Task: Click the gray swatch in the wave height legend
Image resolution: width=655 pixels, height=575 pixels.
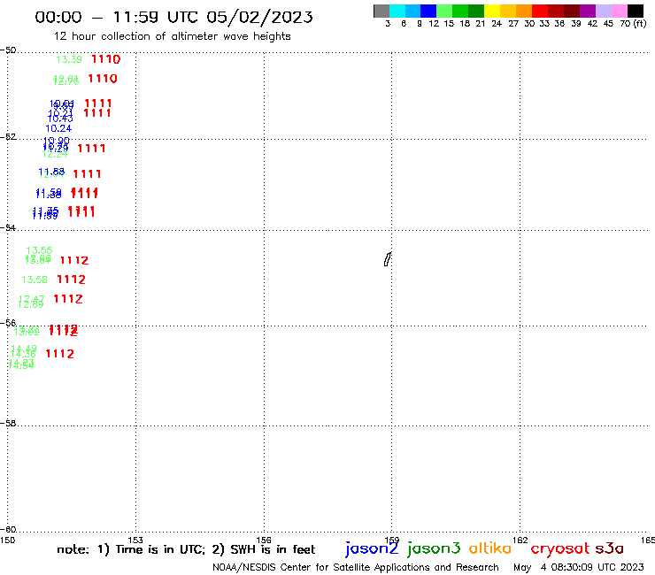Action: [381, 11]
